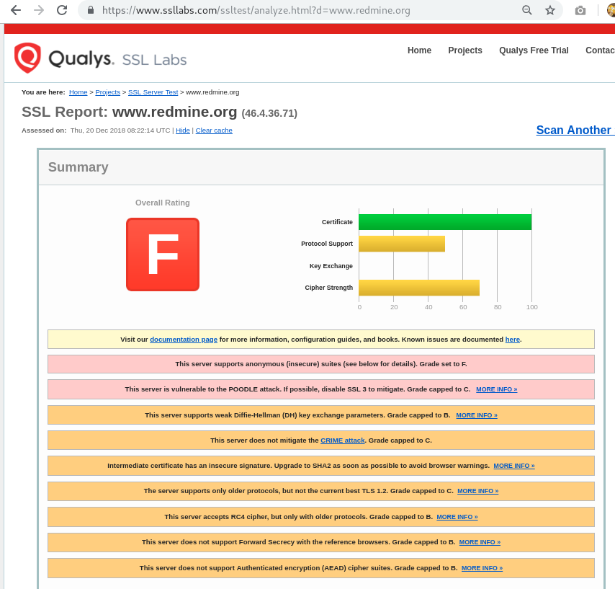Click the Scan Another link

(x=575, y=130)
